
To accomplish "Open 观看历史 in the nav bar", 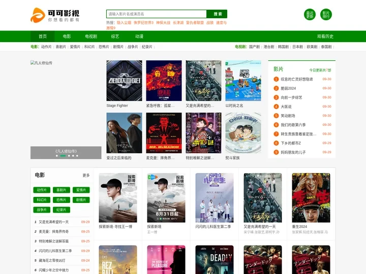I will point(325,37).
